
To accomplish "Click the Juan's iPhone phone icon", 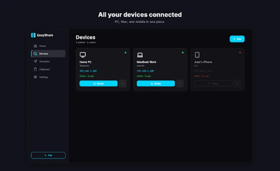I will (197, 55).
